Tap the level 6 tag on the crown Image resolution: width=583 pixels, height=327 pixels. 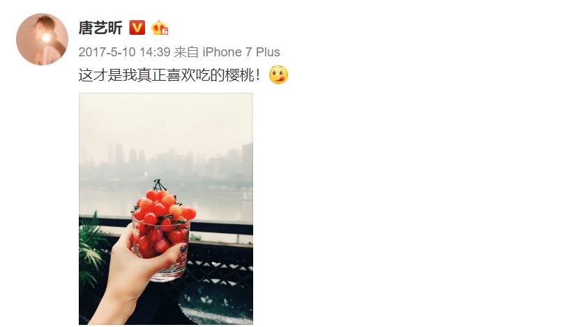[165, 31]
